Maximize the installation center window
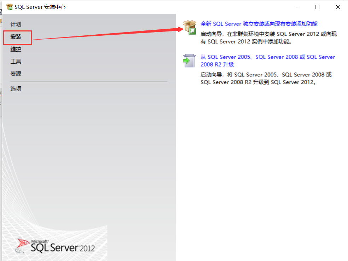 click(x=317, y=7)
